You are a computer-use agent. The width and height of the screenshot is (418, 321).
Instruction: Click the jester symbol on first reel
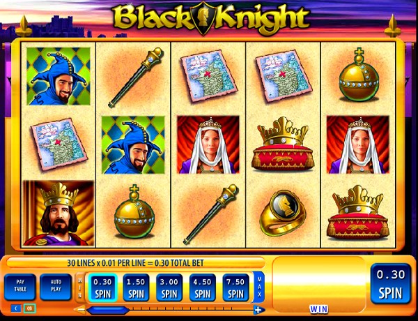[x=59, y=76]
